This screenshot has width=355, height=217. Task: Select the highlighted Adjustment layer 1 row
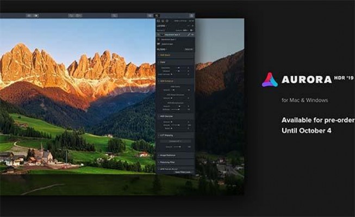[x=175, y=35]
